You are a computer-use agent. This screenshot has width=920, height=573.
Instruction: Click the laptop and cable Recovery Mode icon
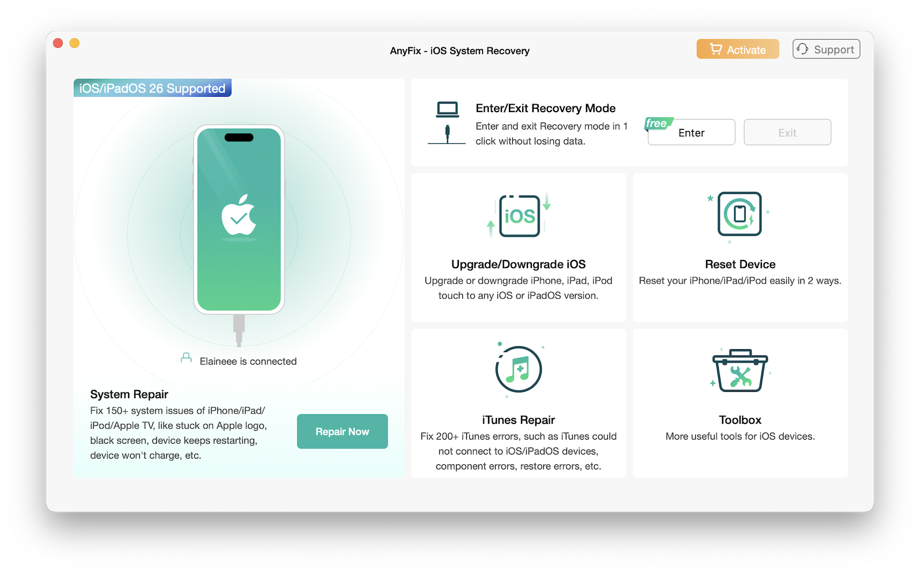pyautogui.click(x=447, y=123)
